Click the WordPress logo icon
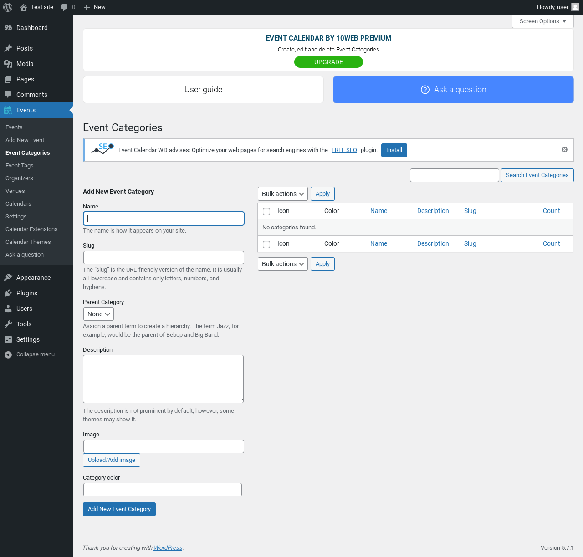Screen dimensions: 583x557 point(8,7)
